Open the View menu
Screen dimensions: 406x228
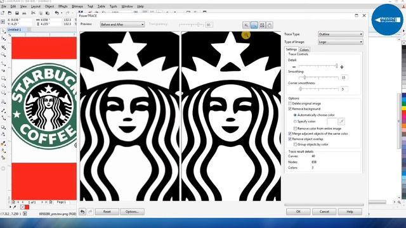23,6
